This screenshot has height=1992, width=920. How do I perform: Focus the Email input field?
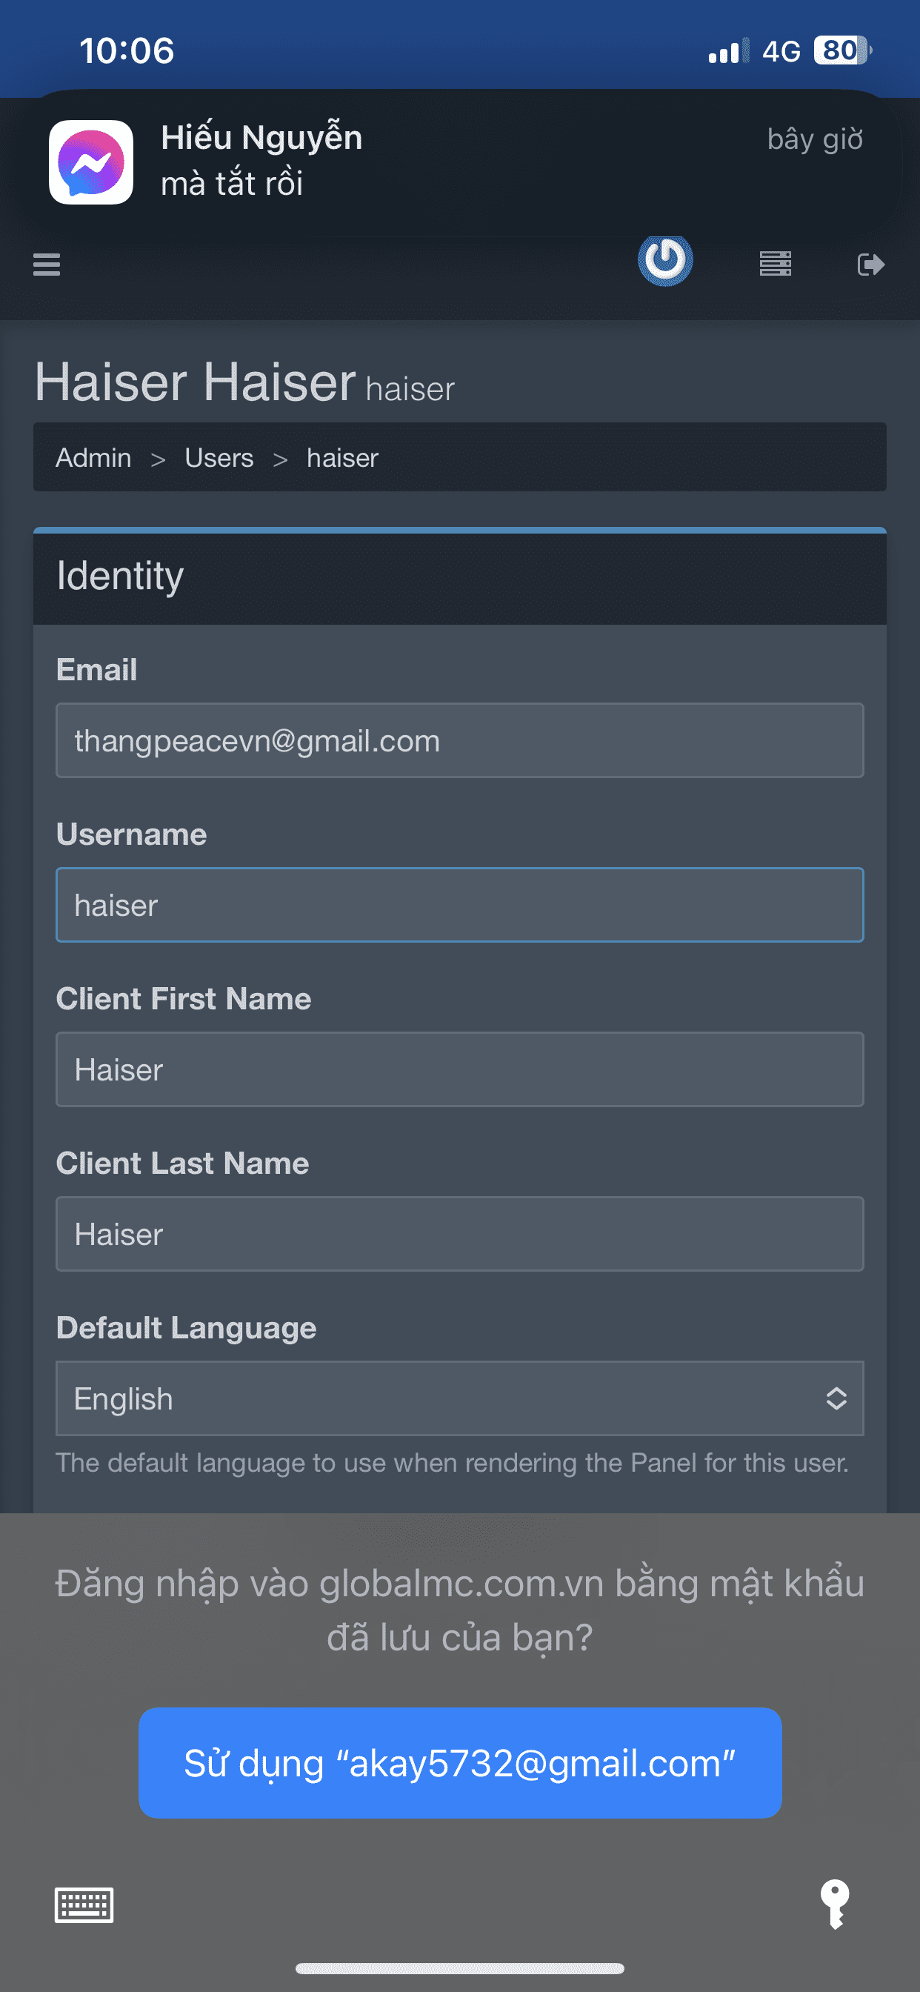click(460, 740)
